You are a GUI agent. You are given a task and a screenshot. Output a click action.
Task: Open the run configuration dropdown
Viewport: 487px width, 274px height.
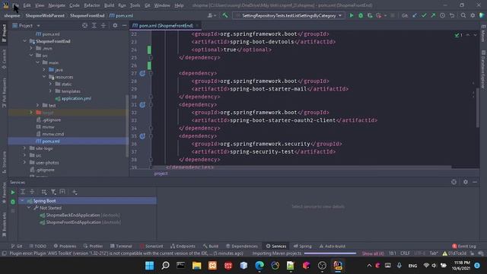[x=288, y=15]
